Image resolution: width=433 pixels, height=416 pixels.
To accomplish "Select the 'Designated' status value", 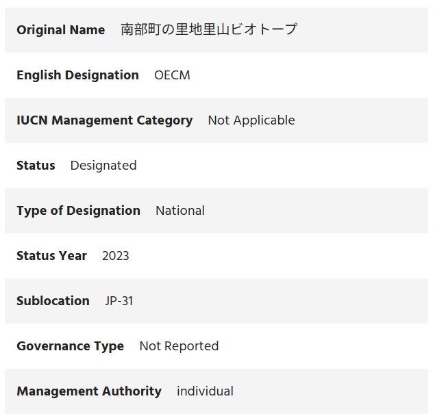I will pos(103,166).
